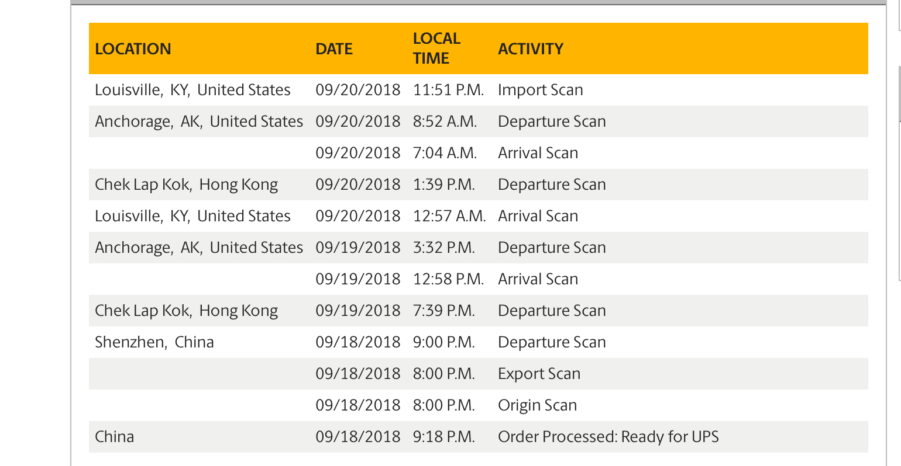Image resolution: width=901 pixels, height=466 pixels.
Task: Click the Departure Scan at 1:39 P.M.
Action: pos(552,185)
